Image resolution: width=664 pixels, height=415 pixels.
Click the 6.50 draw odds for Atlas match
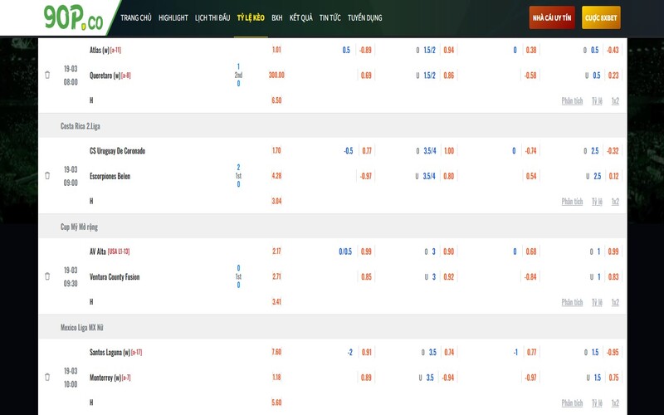pyautogui.click(x=276, y=100)
